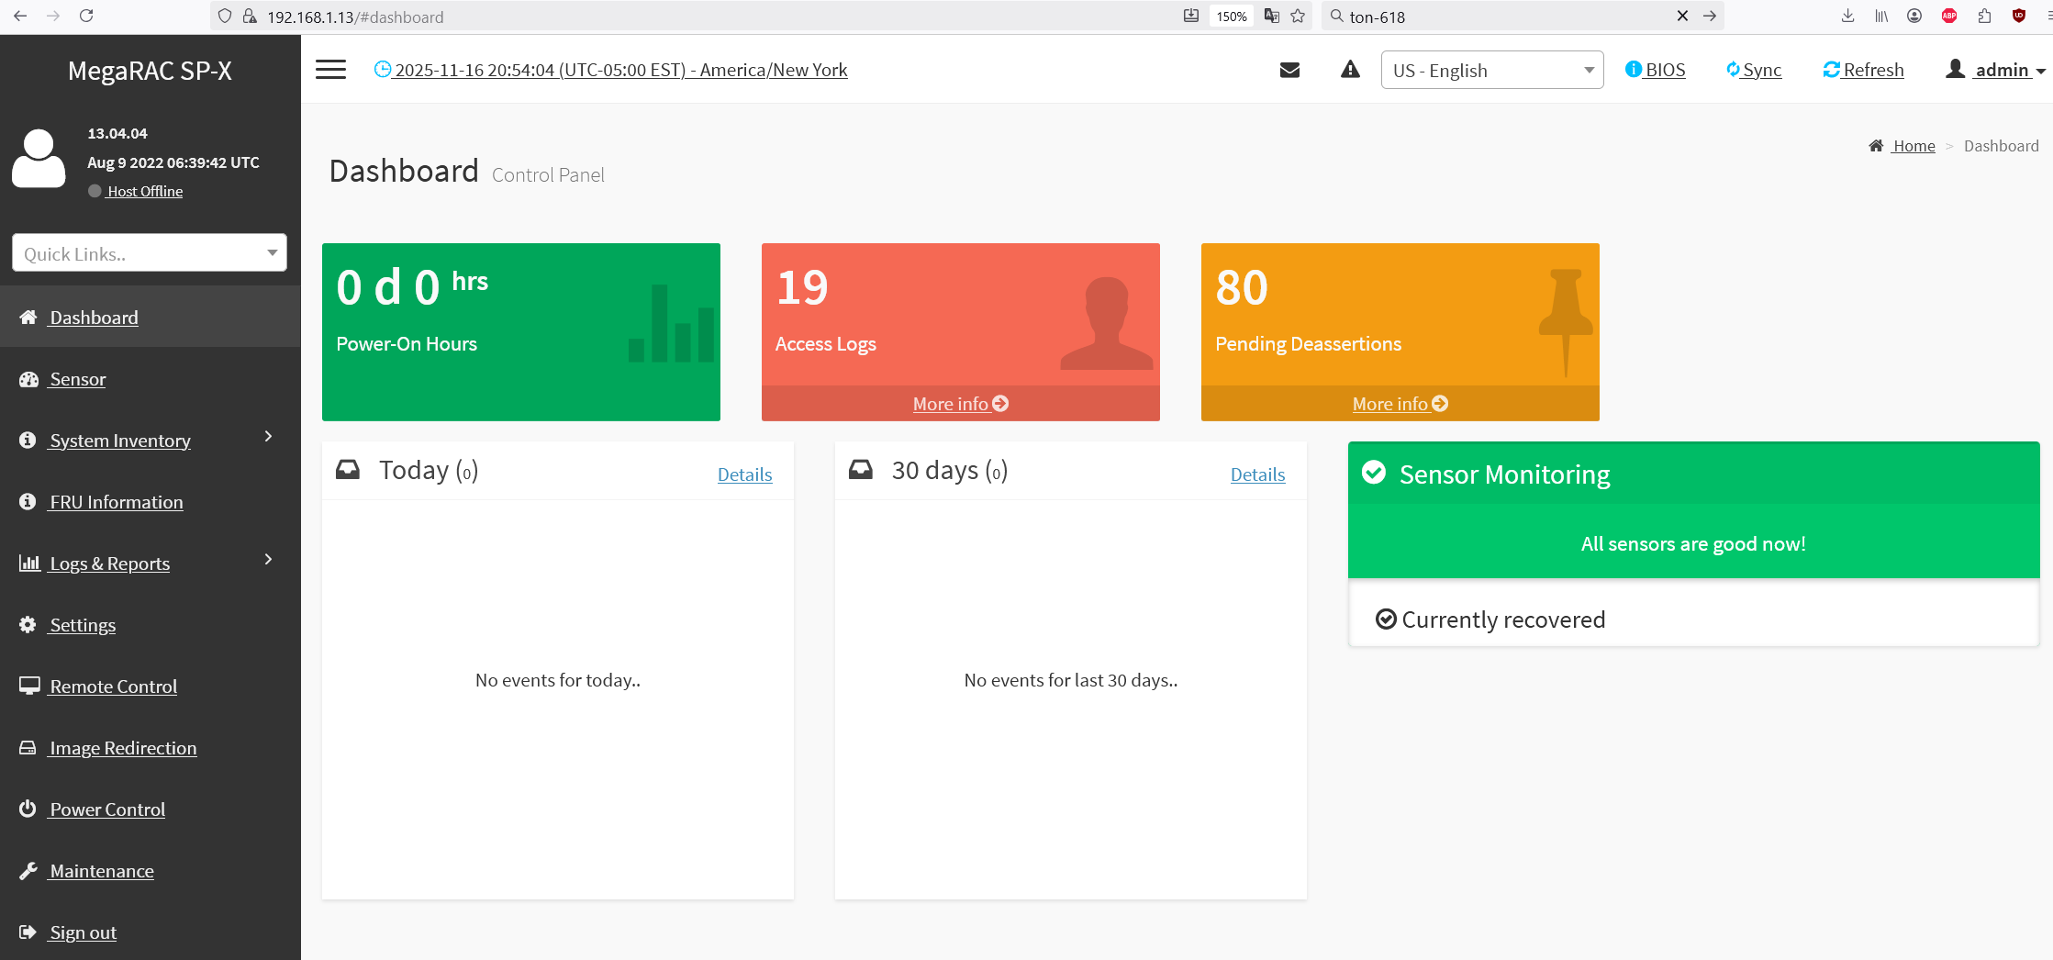Image resolution: width=2053 pixels, height=960 pixels.
Task: Open the admin user dropdown
Action: [x=1995, y=70]
